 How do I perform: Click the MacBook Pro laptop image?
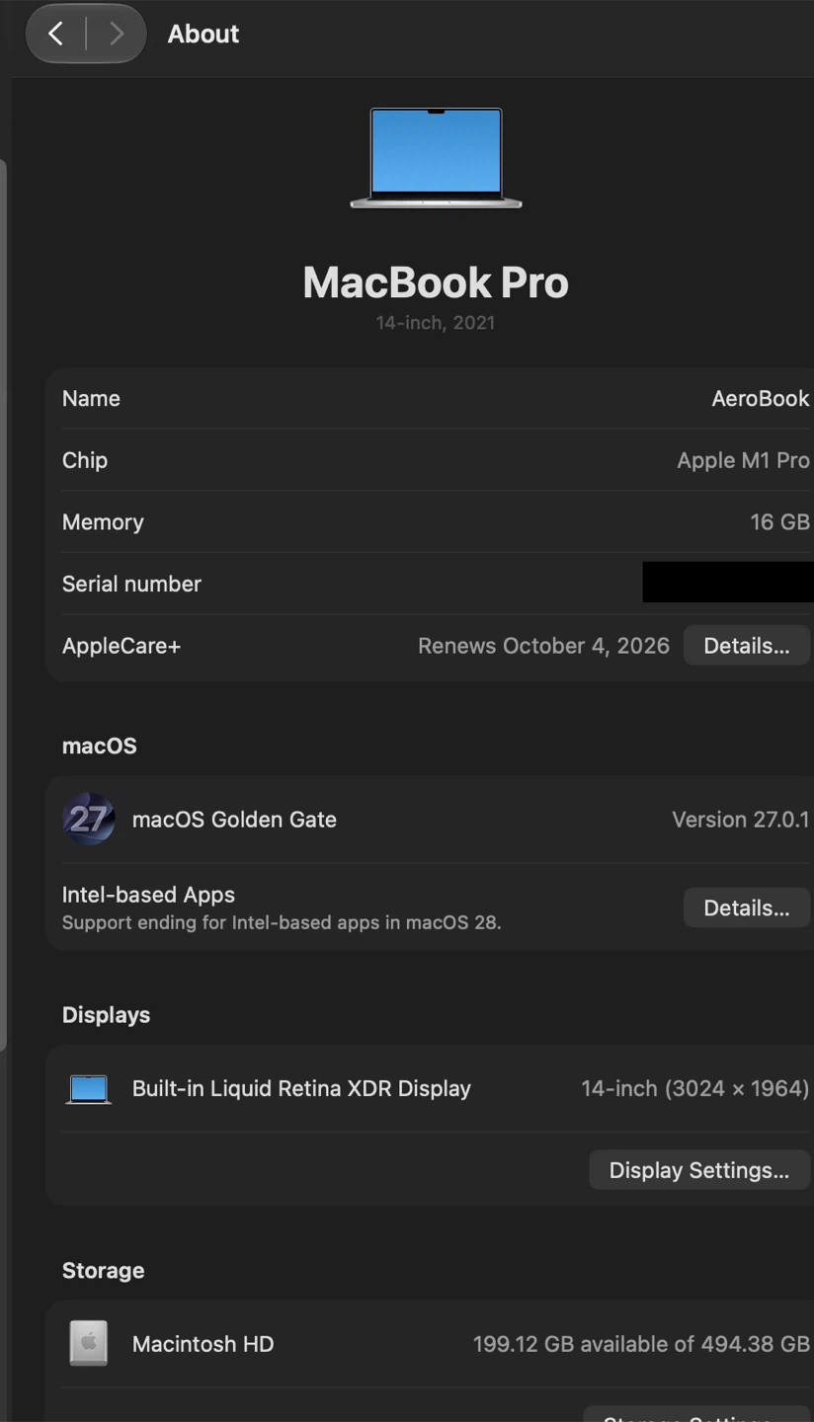(x=436, y=158)
